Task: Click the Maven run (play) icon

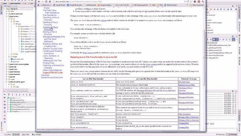Action: [x=215, y=9]
